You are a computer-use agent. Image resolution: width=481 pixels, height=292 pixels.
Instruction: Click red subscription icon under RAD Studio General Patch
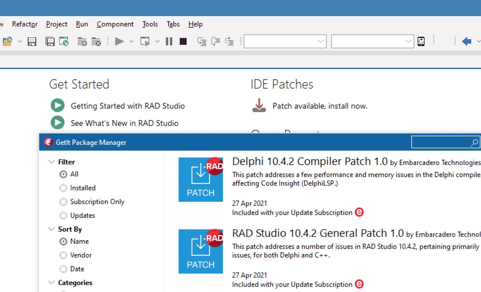tap(359, 284)
